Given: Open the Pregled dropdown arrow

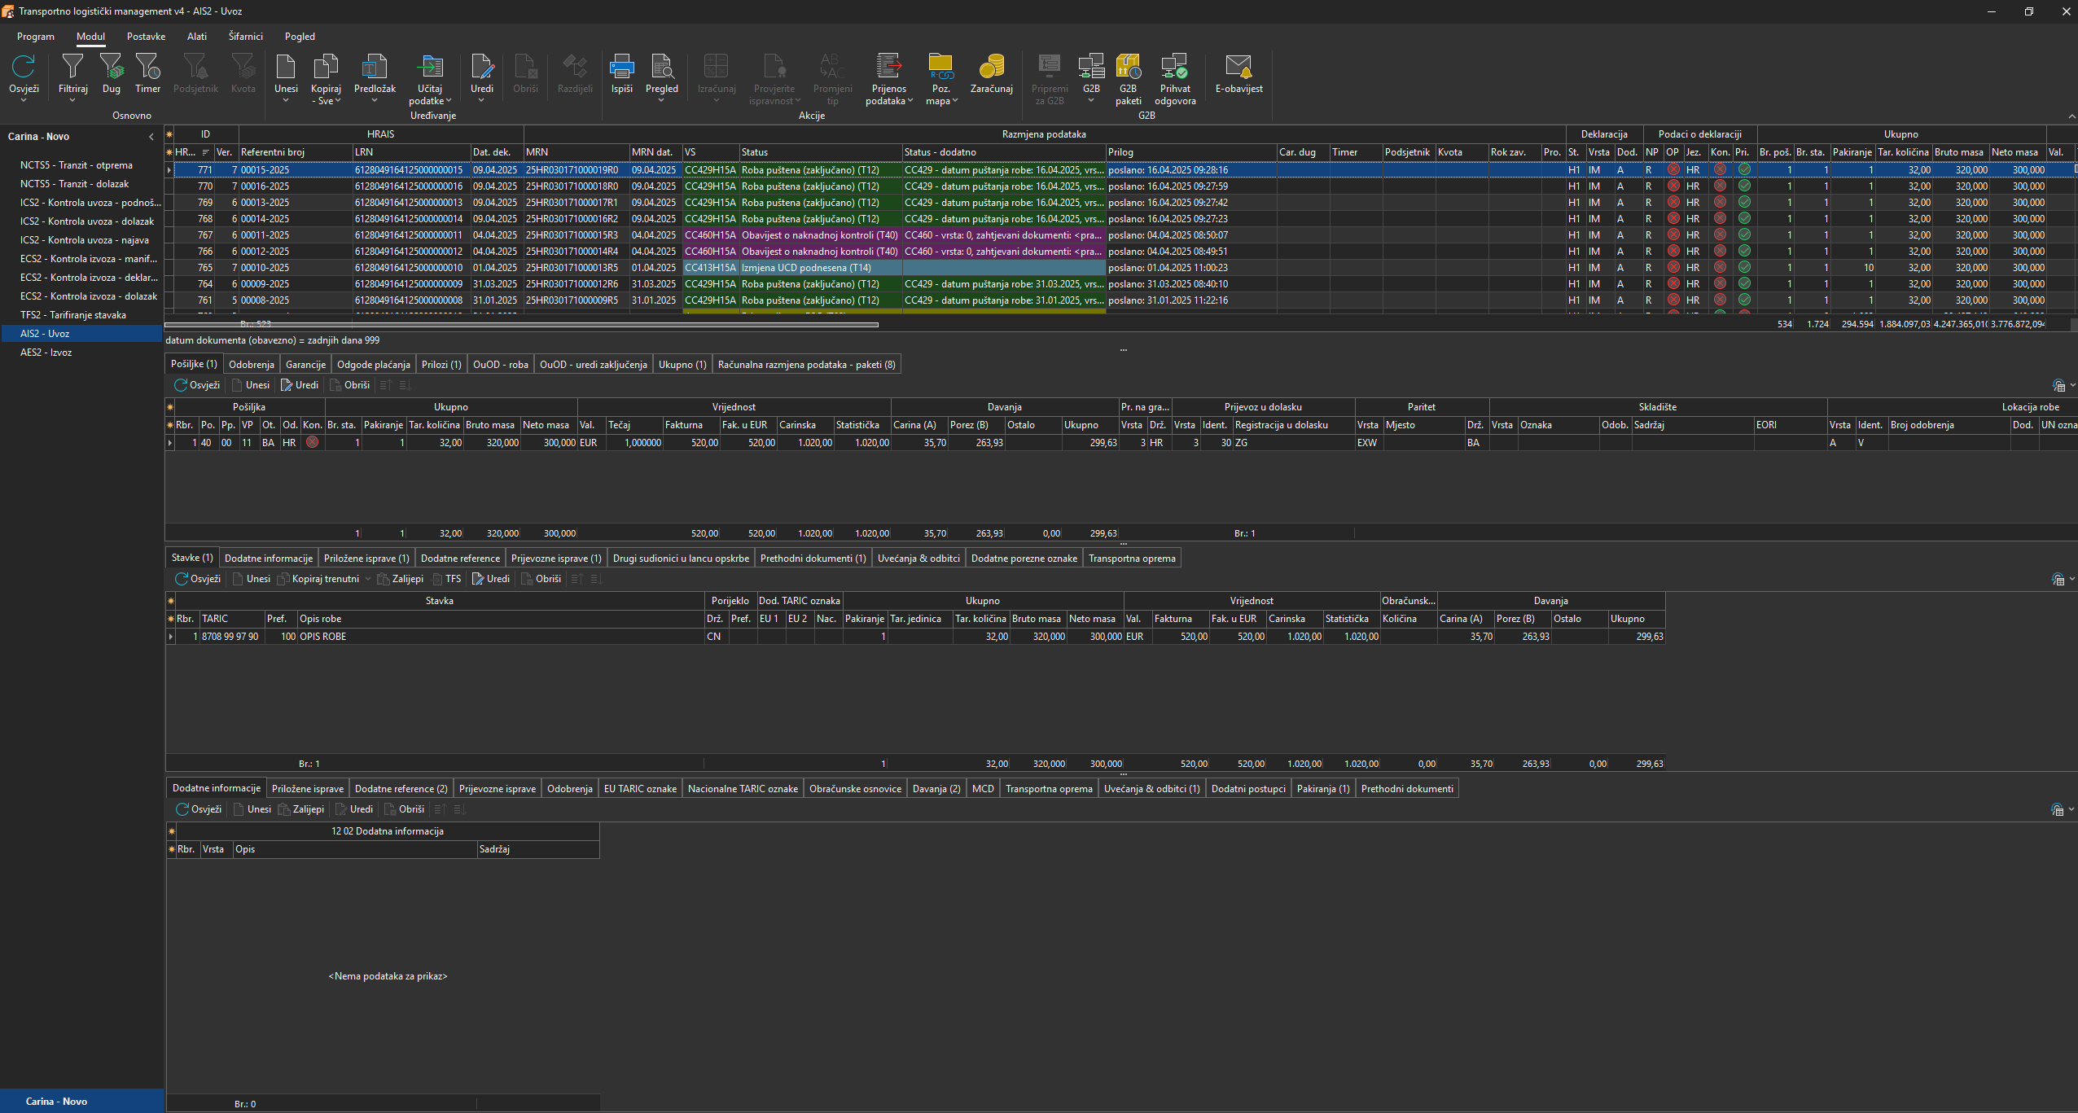Looking at the screenshot, I should click(661, 101).
